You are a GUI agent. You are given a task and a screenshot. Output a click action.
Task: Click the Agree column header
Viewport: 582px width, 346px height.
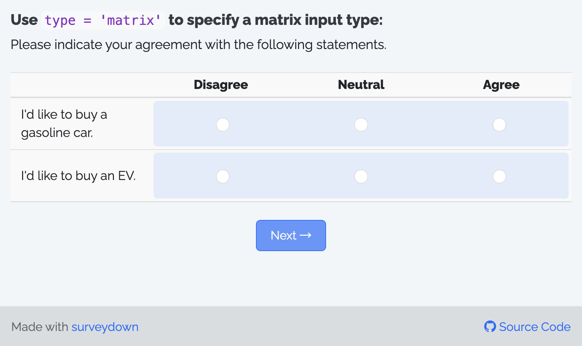click(x=501, y=85)
